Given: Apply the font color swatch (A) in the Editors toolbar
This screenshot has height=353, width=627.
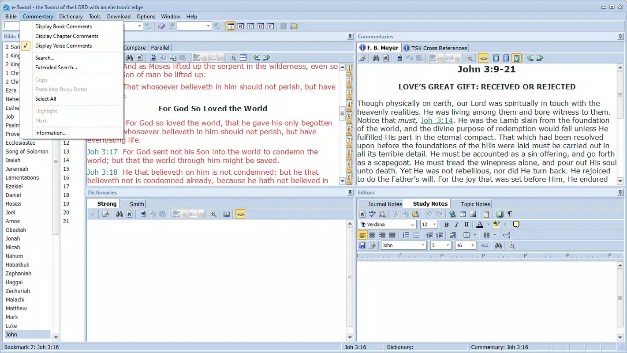Looking at the screenshot, I should [480, 225].
